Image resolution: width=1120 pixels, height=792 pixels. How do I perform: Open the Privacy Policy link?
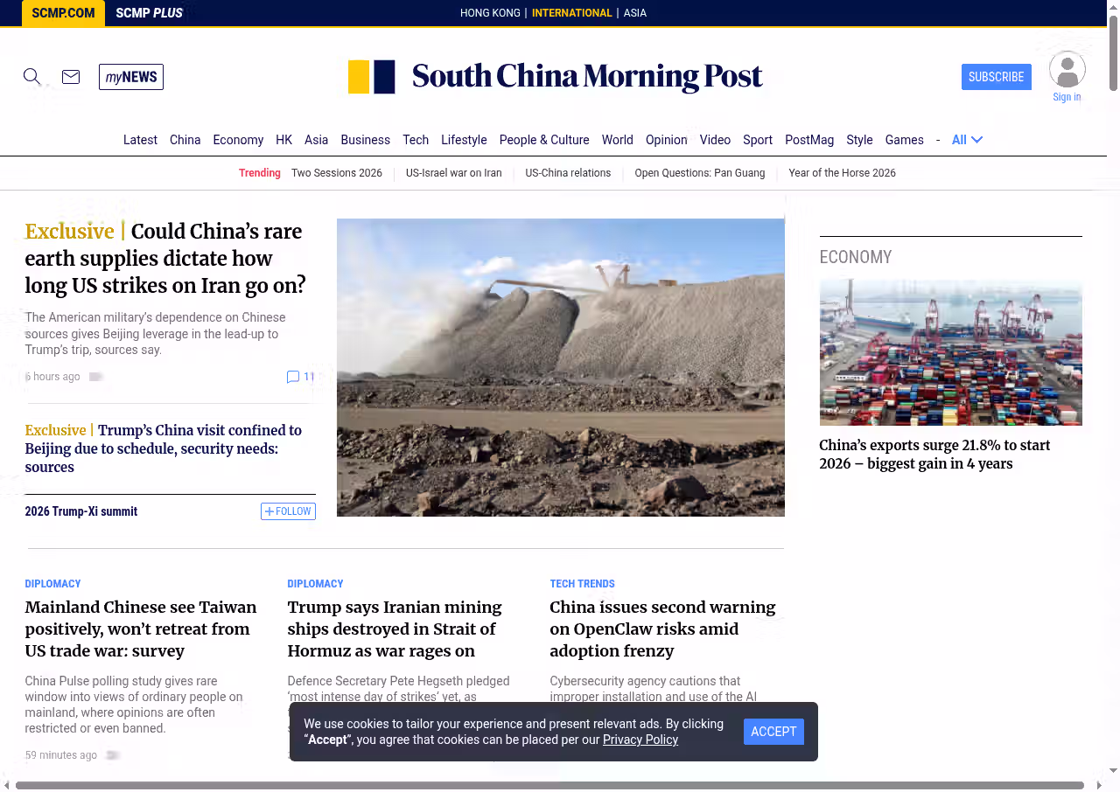tap(640, 740)
